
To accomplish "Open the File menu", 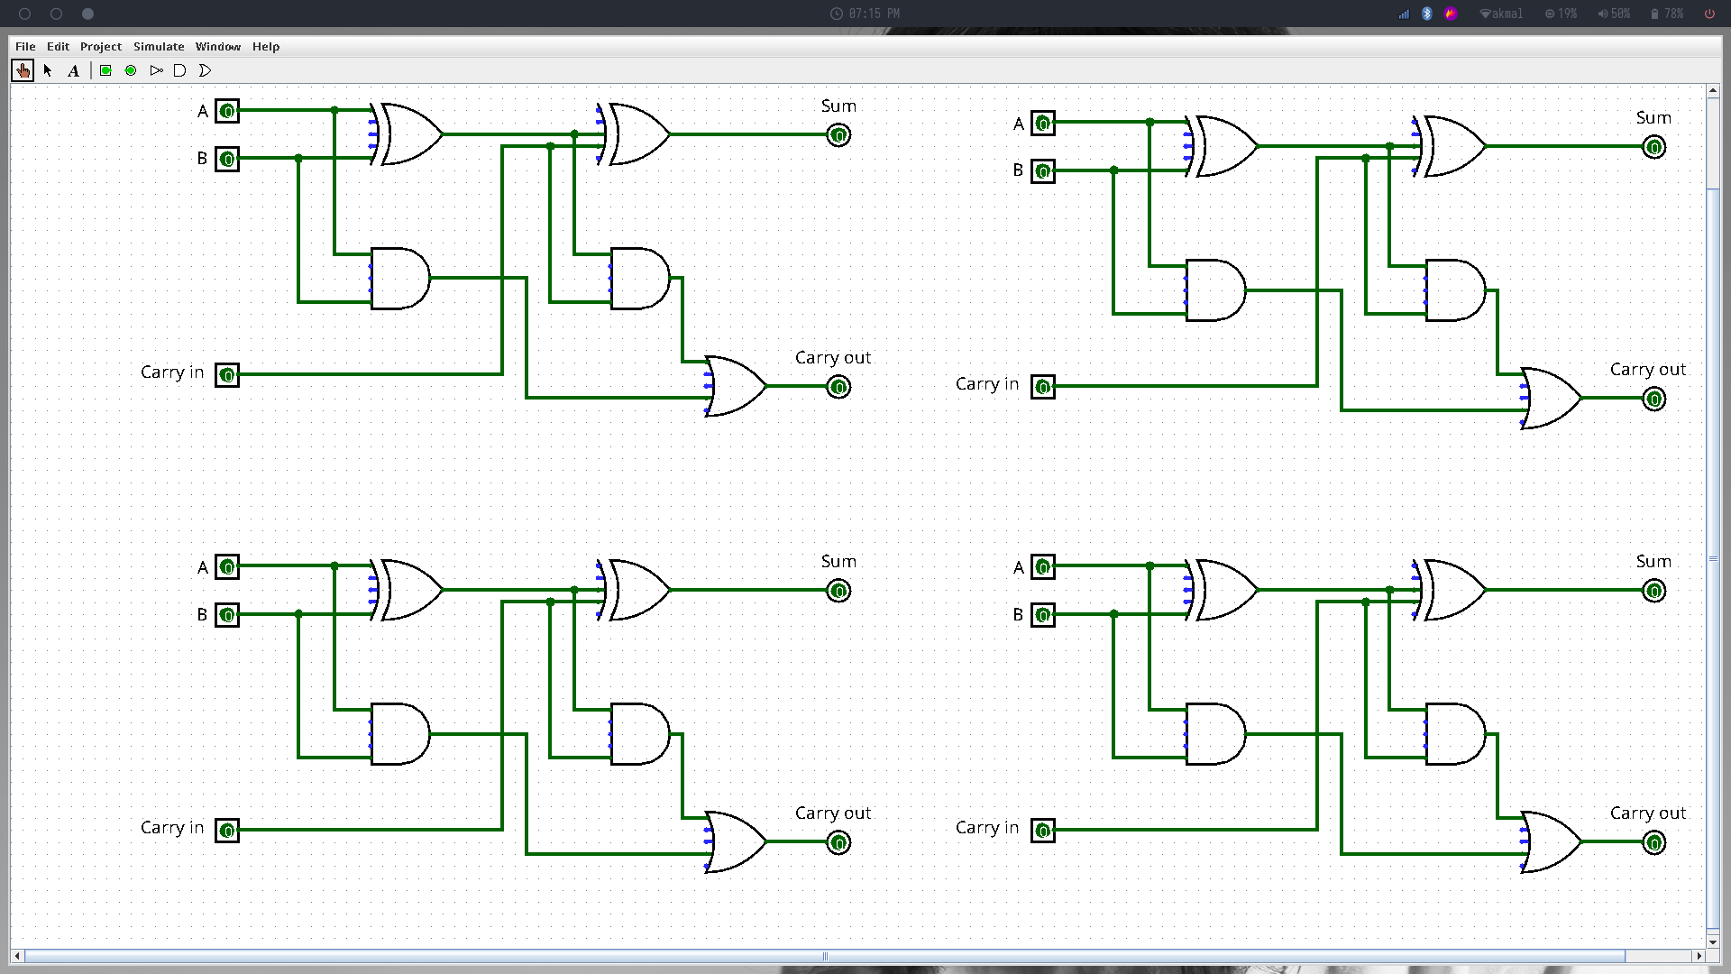I will (25, 46).
